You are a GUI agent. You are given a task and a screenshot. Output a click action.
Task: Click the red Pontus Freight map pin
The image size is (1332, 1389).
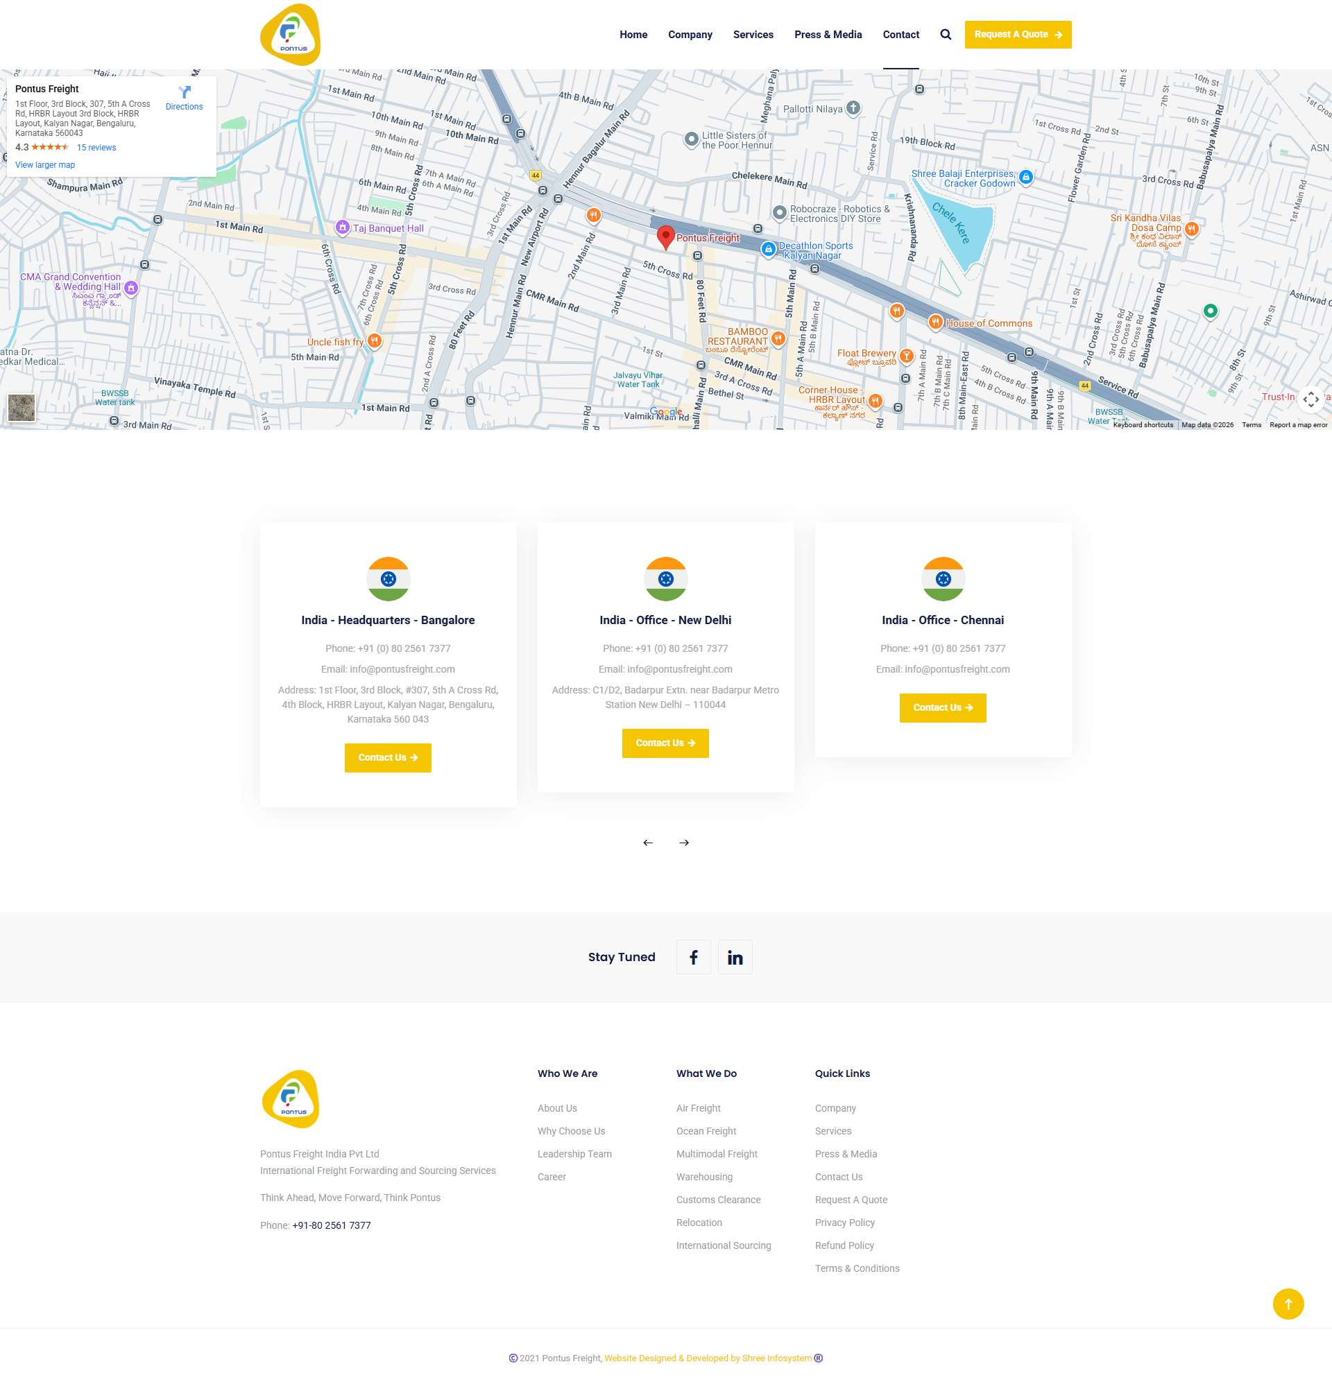click(x=665, y=236)
